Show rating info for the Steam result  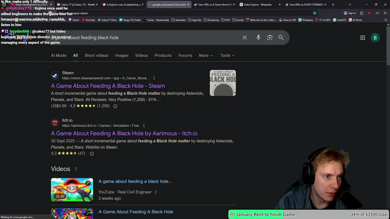pos(115,106)
